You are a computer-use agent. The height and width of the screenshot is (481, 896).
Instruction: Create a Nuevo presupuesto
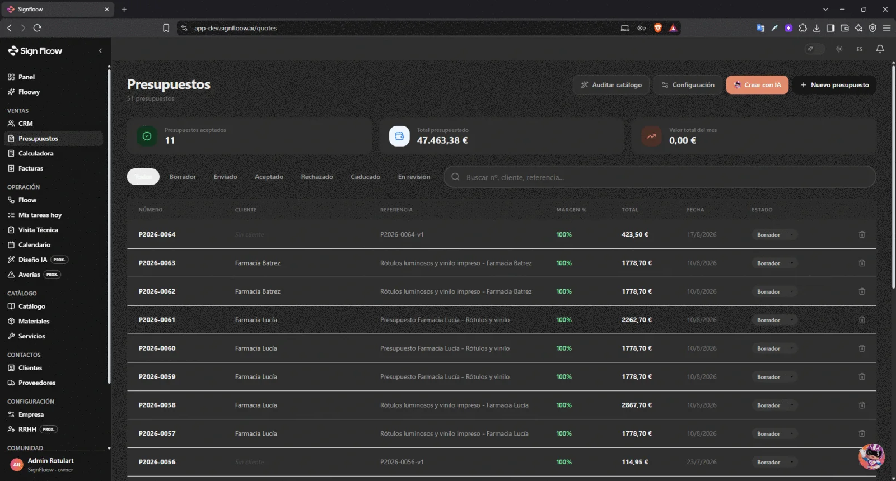coord(834,85)
